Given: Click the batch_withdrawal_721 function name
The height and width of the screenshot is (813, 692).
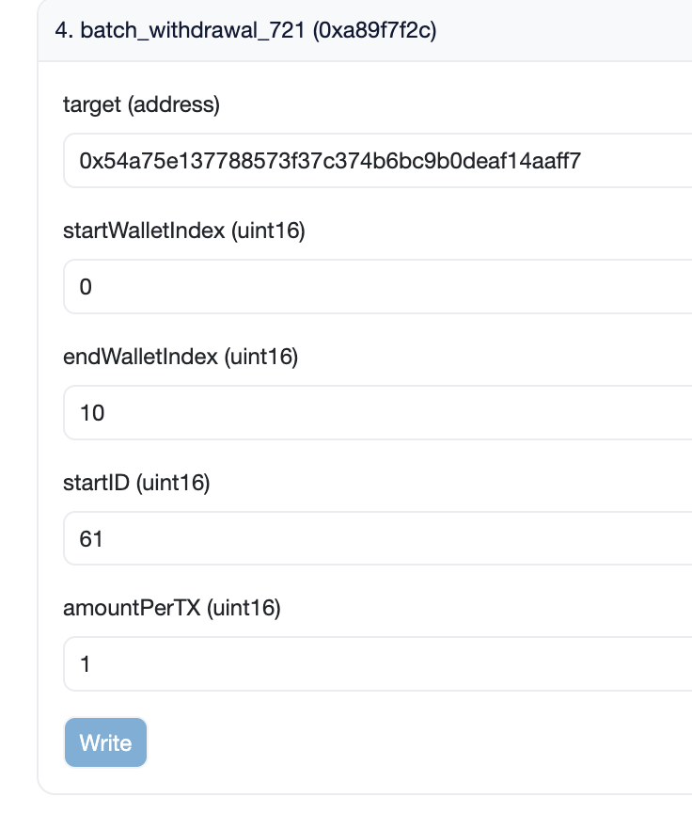Looking at the screenshot, I should 193,30.
